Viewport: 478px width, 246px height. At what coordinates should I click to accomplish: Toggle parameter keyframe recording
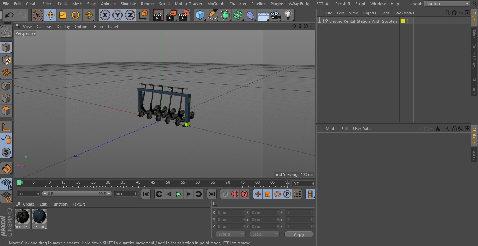[287, 194]
